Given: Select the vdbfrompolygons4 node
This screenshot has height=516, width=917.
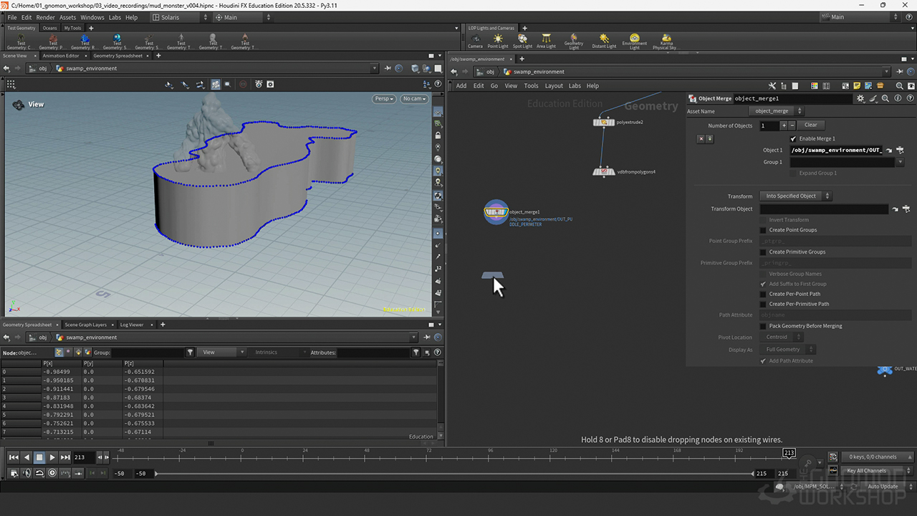Looking at the screenshot, I should [605, 172].
